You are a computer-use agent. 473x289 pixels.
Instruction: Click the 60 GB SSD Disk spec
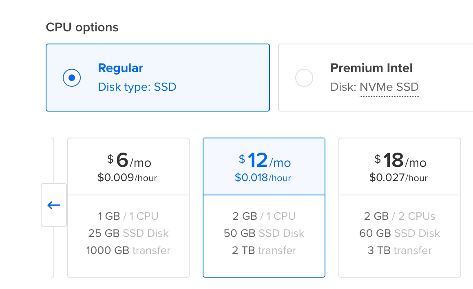pos(400,233)
